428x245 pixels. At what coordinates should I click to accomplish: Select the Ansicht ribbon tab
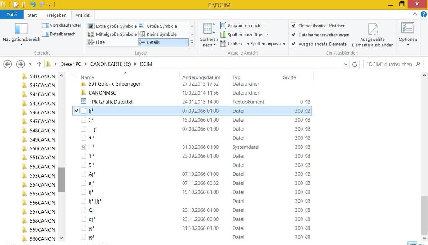tap(82, 15)
